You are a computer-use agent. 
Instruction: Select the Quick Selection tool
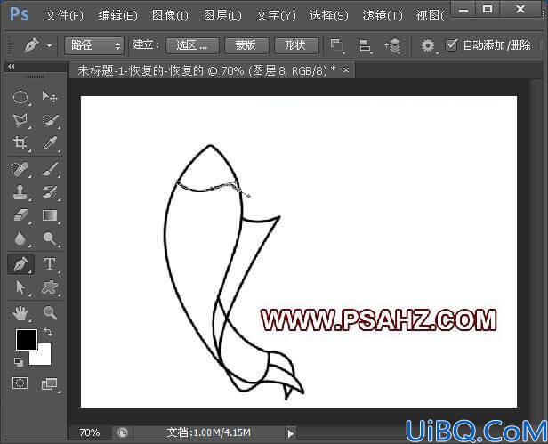(50, 120)
